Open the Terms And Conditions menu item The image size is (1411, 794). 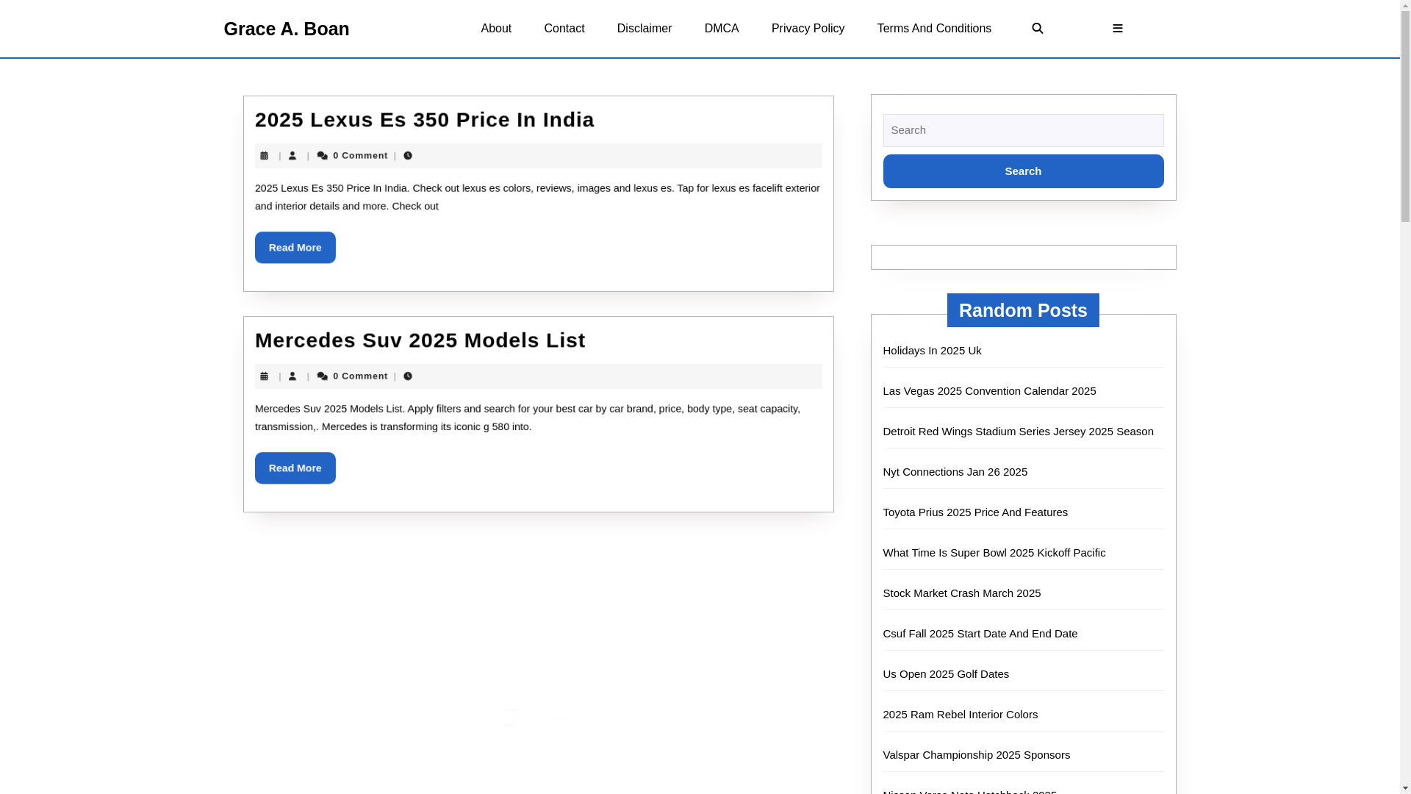934,28
